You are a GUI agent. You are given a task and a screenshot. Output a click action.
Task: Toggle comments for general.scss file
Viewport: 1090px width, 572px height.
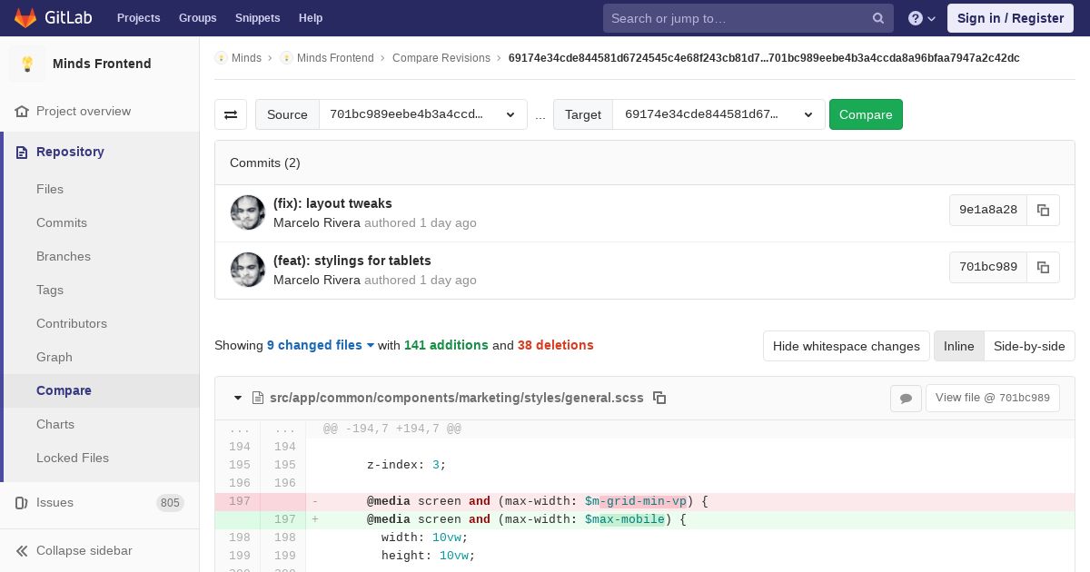[x=906, y=398]
